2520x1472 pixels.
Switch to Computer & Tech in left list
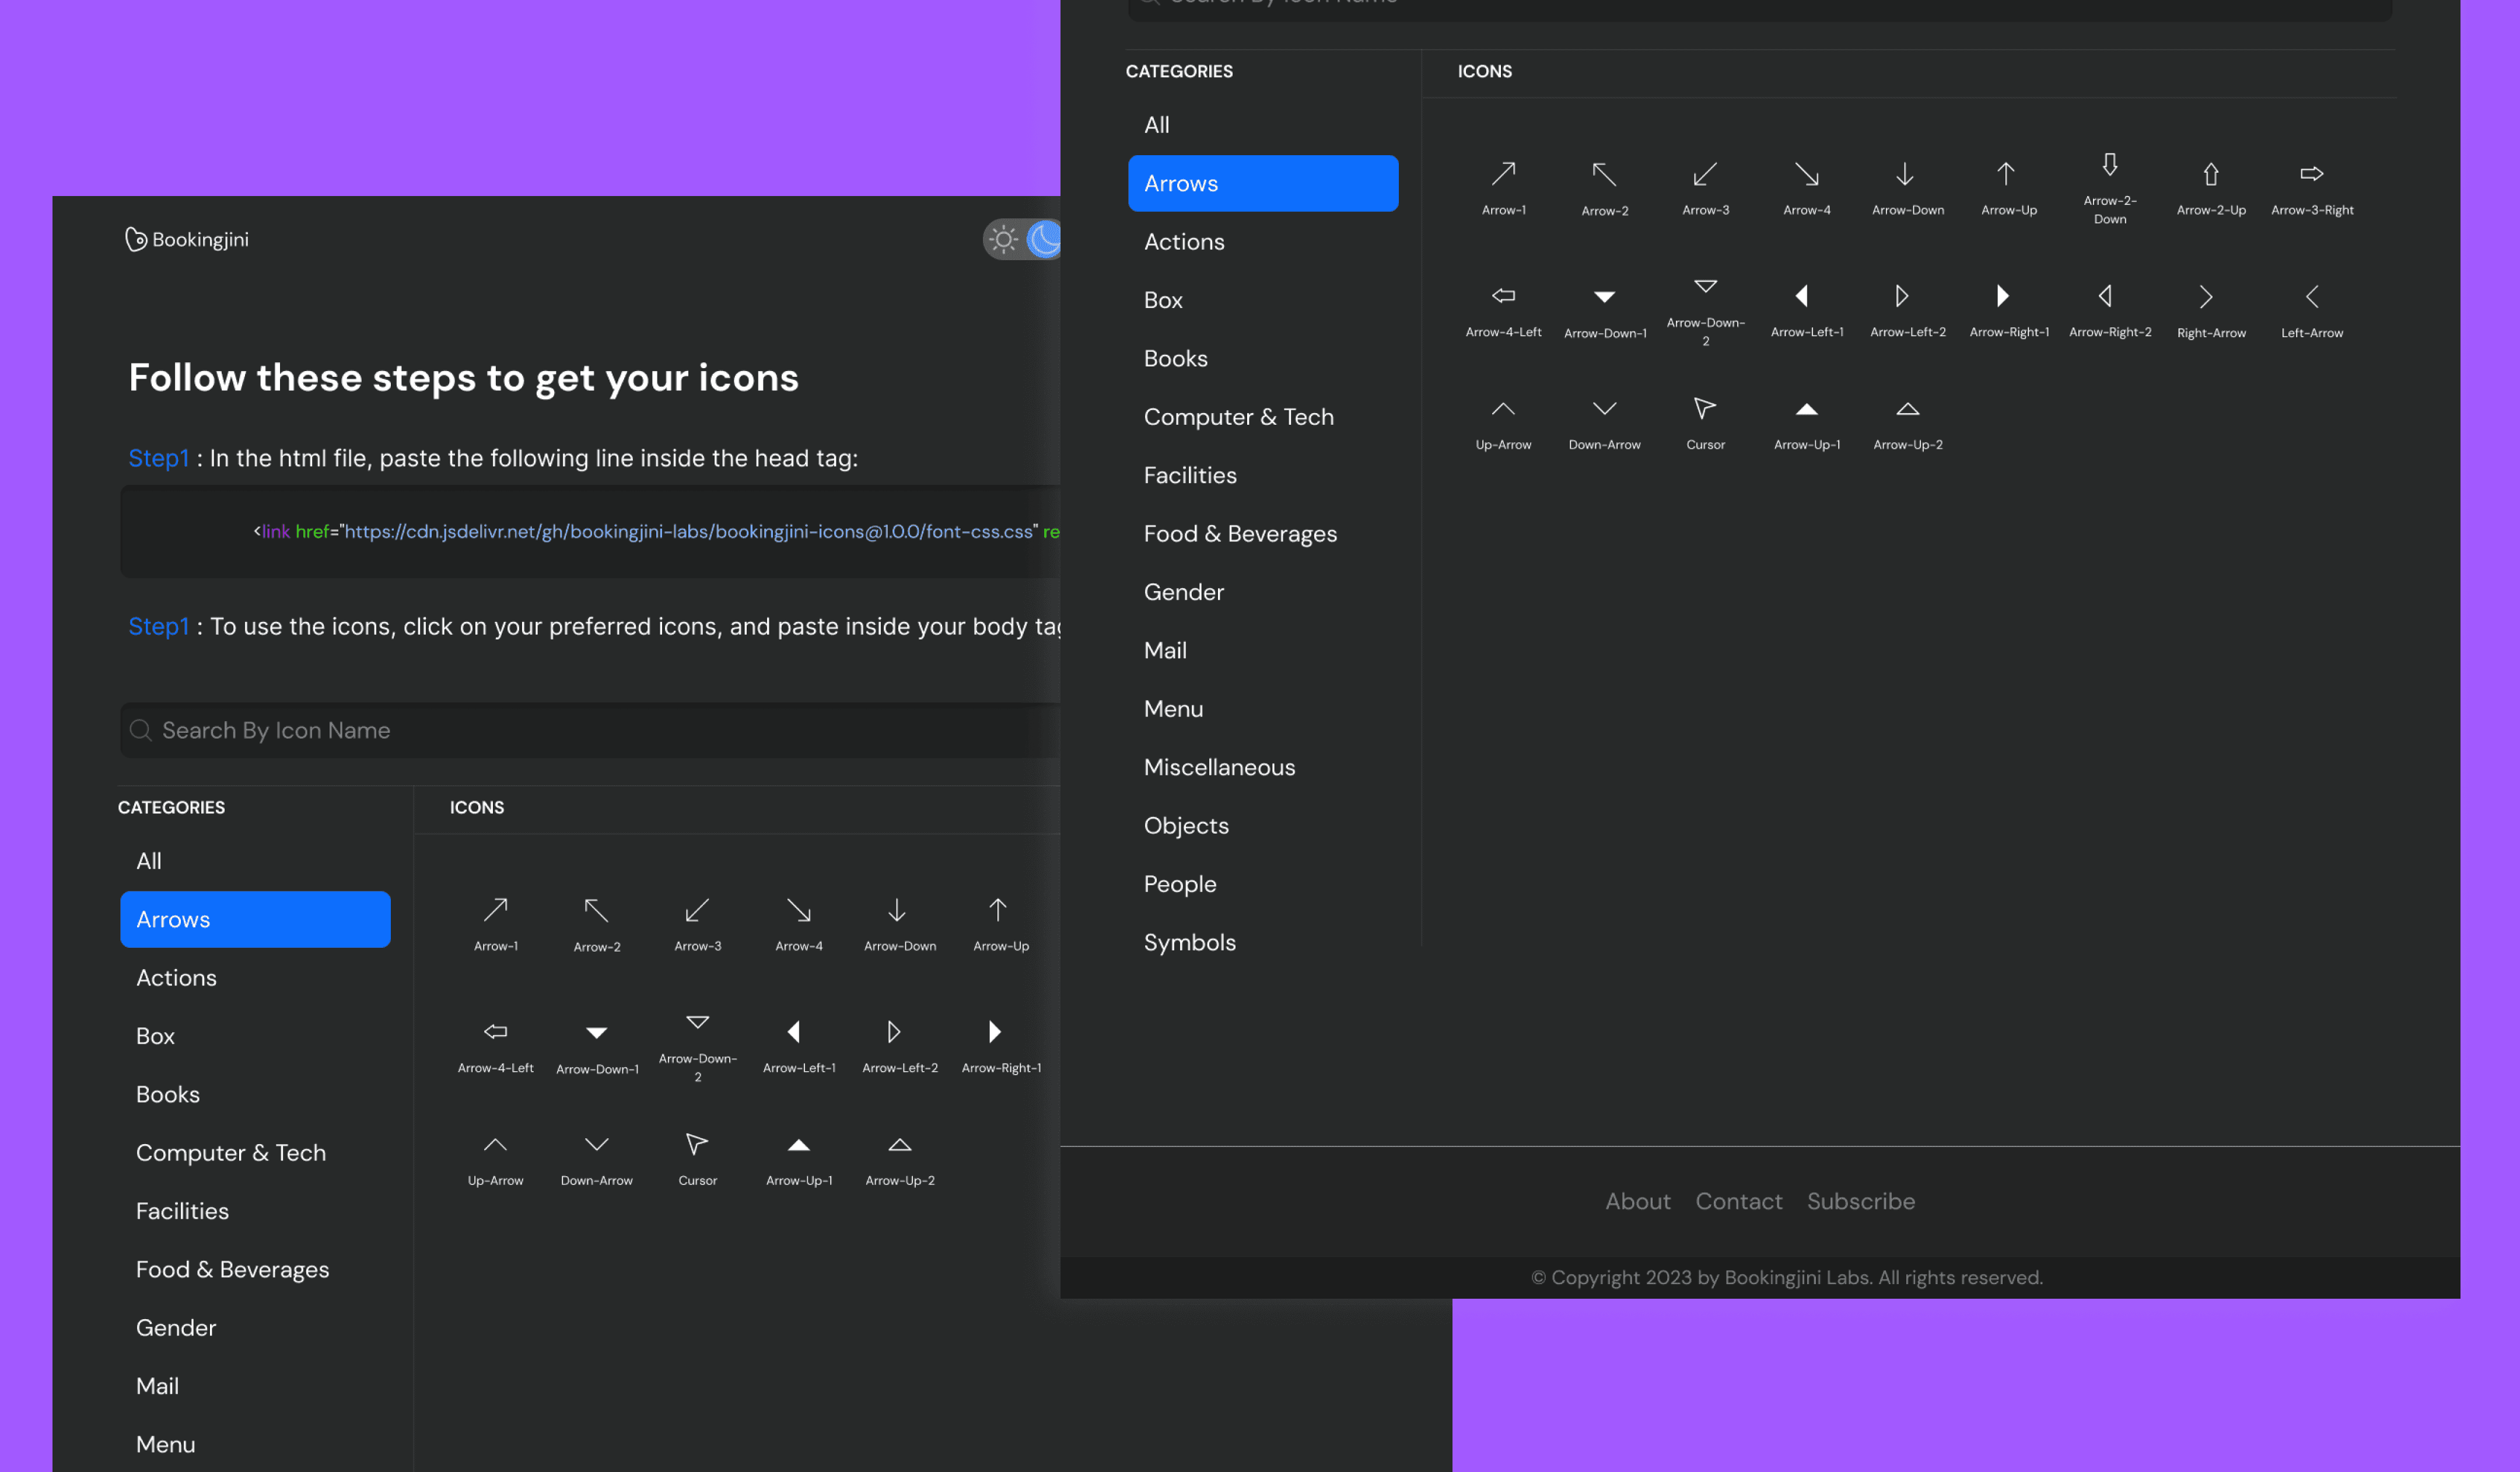[231, 1152]
